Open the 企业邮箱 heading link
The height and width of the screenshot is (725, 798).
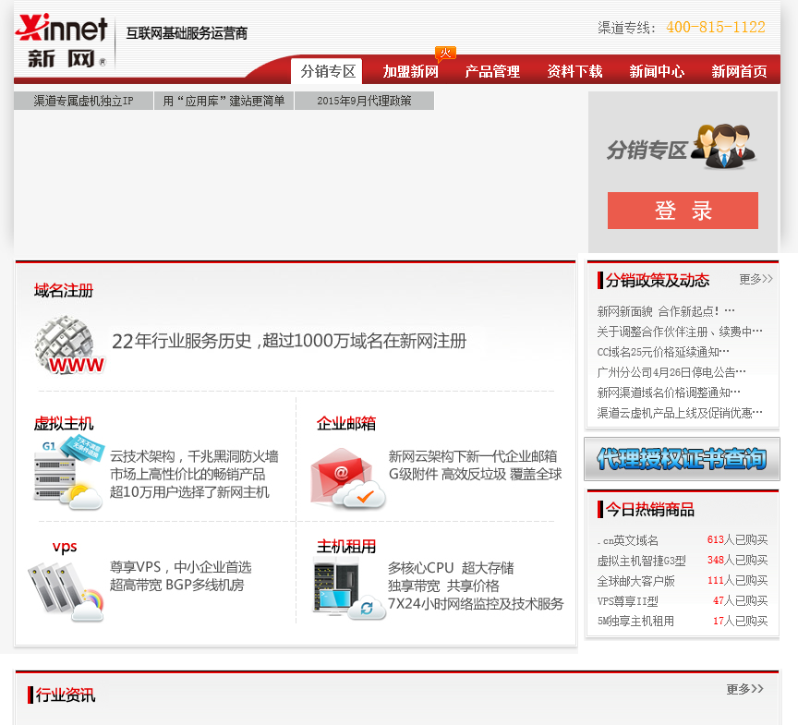[x=346, y=423]
